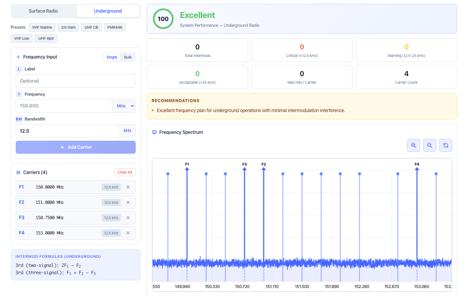Switch frequency input to Bulk mode

pyautogui.click(x=128, y=57)
